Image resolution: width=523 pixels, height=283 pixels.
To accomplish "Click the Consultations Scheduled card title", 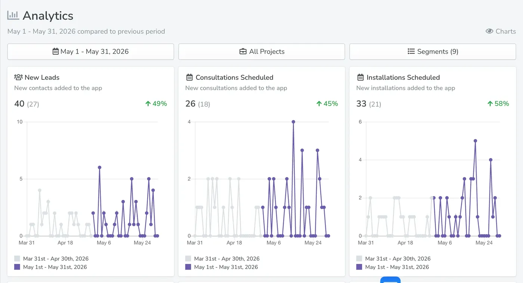I will point(235,77).
